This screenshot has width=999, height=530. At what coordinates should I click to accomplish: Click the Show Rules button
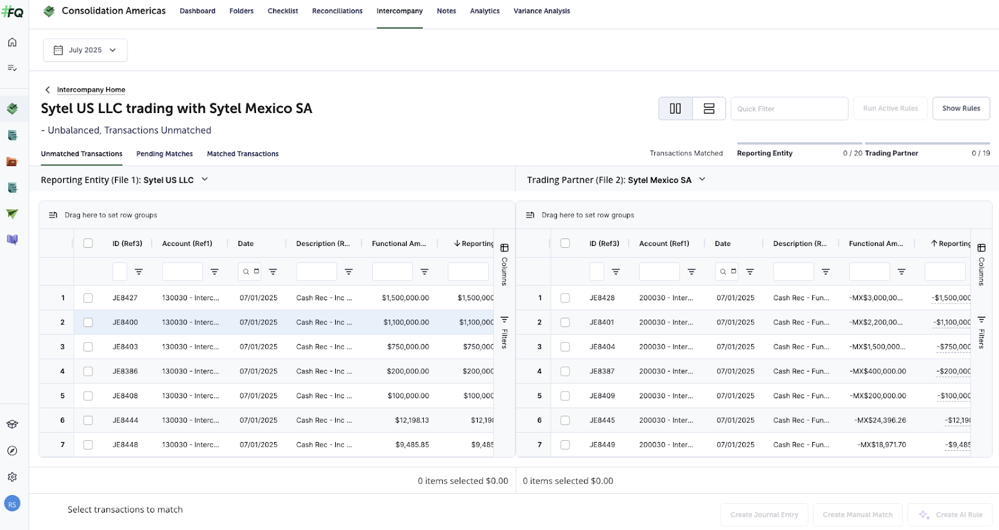961,109
